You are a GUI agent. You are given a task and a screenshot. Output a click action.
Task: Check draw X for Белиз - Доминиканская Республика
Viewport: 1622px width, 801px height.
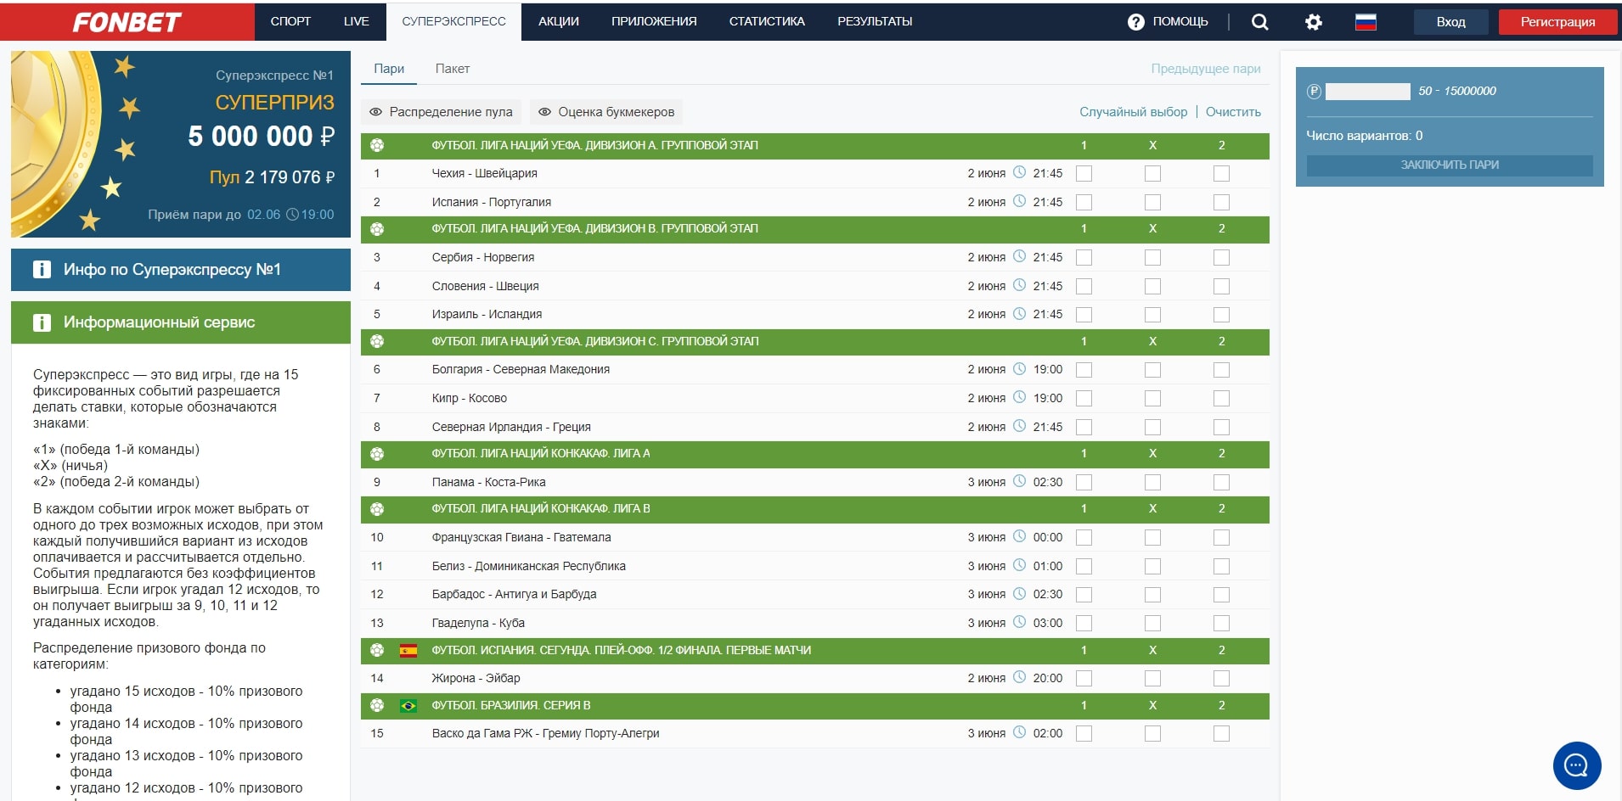pos(1152,566)
